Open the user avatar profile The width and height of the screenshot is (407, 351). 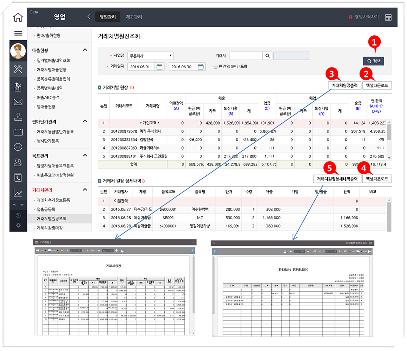18,51
